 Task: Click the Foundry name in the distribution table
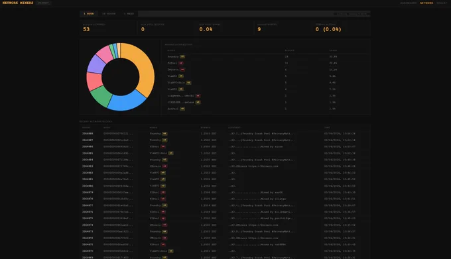pos(173,56)
